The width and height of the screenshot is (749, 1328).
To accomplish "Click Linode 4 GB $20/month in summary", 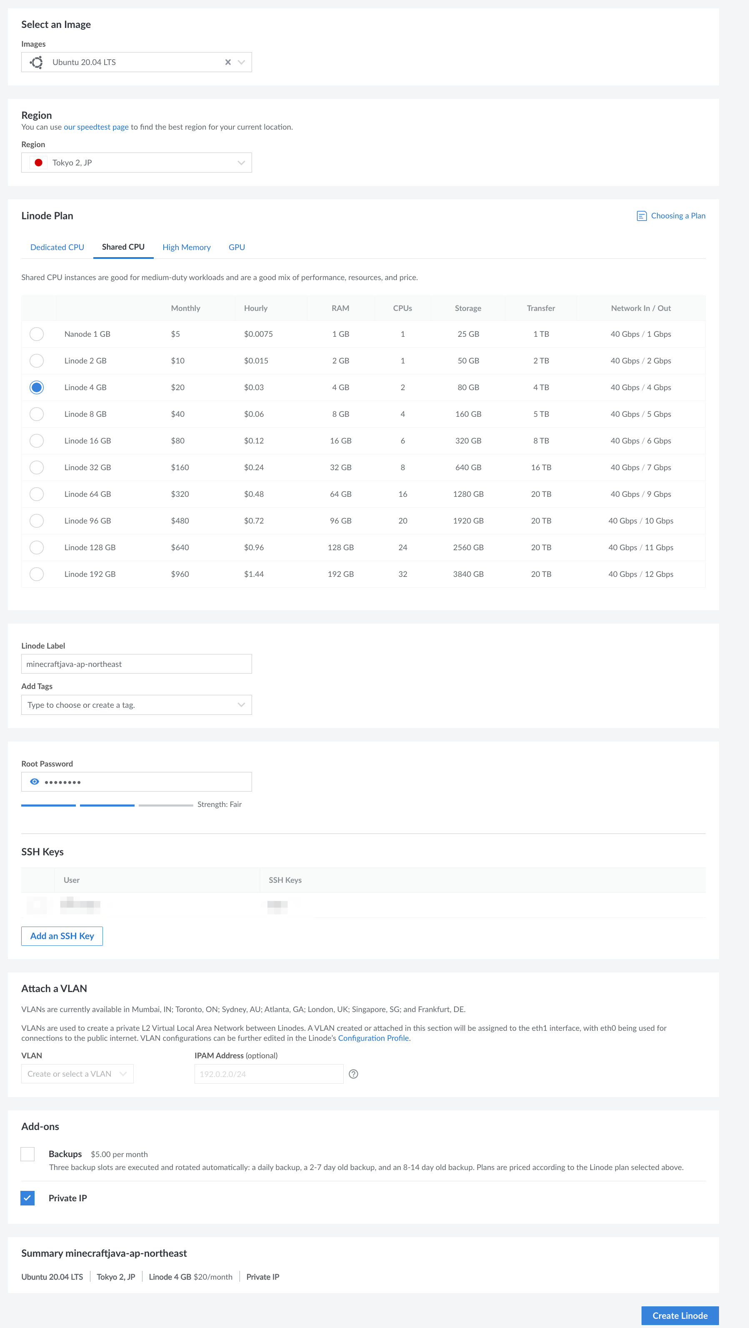I will 191,1277.
